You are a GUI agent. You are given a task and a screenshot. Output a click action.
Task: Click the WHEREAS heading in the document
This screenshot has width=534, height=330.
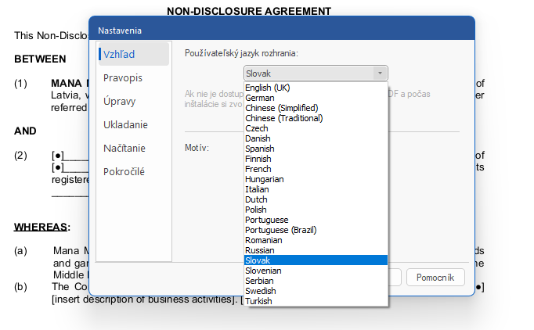coord(41,227)
